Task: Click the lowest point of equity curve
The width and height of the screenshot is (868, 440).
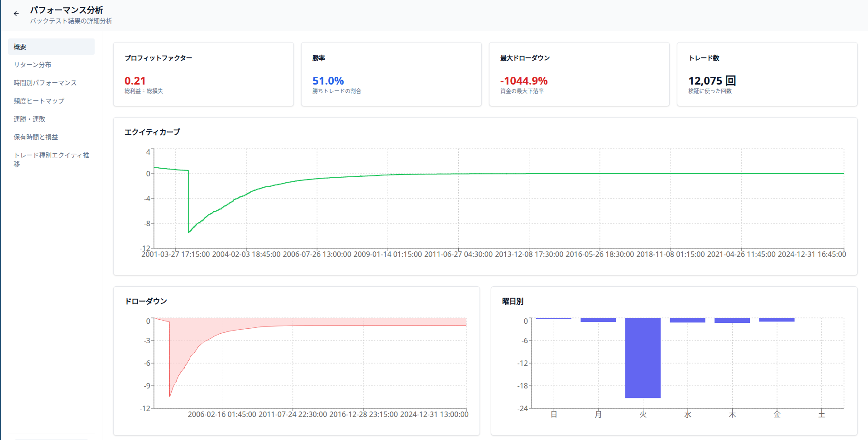Action: click(x=189, y=232)
